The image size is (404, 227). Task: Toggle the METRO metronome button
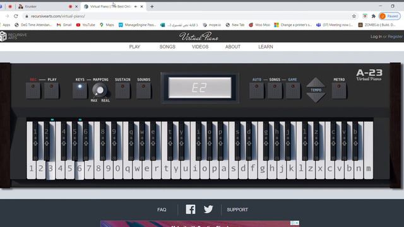tap(339, 91)
